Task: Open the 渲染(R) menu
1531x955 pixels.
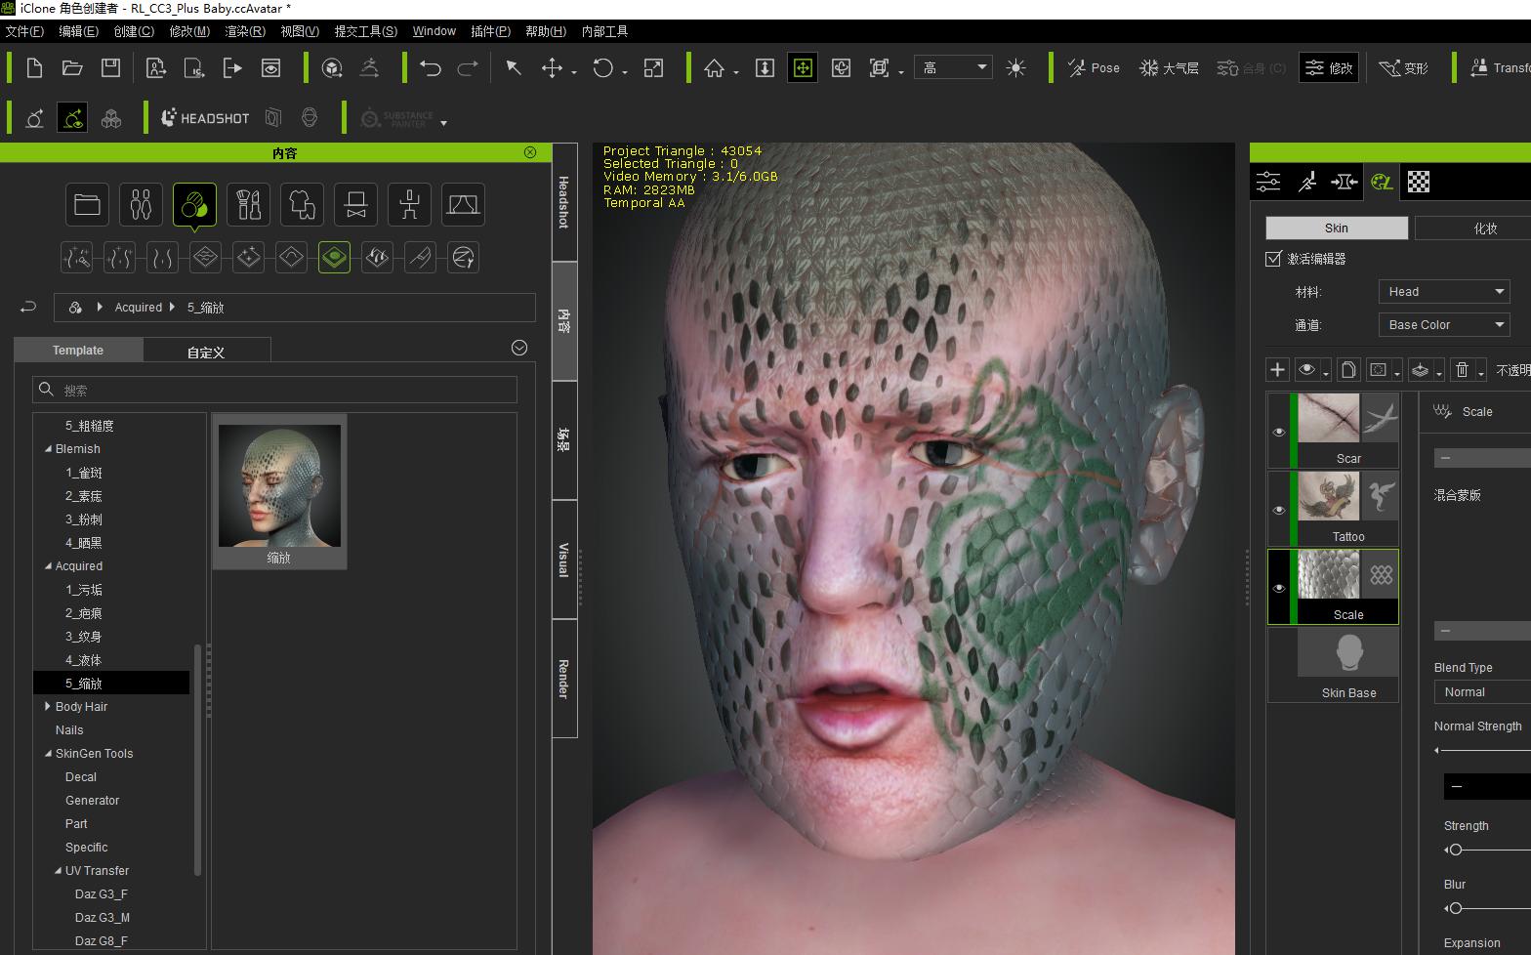Action: [x=245, y=31]
